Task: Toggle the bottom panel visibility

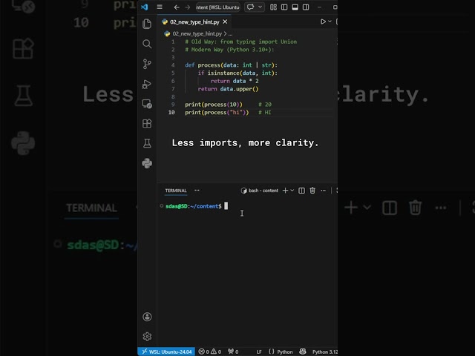Action: click(x=295, y=7)
